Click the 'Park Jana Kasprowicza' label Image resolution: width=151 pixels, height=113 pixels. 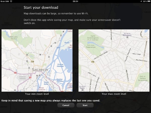[x=91, y=46]
